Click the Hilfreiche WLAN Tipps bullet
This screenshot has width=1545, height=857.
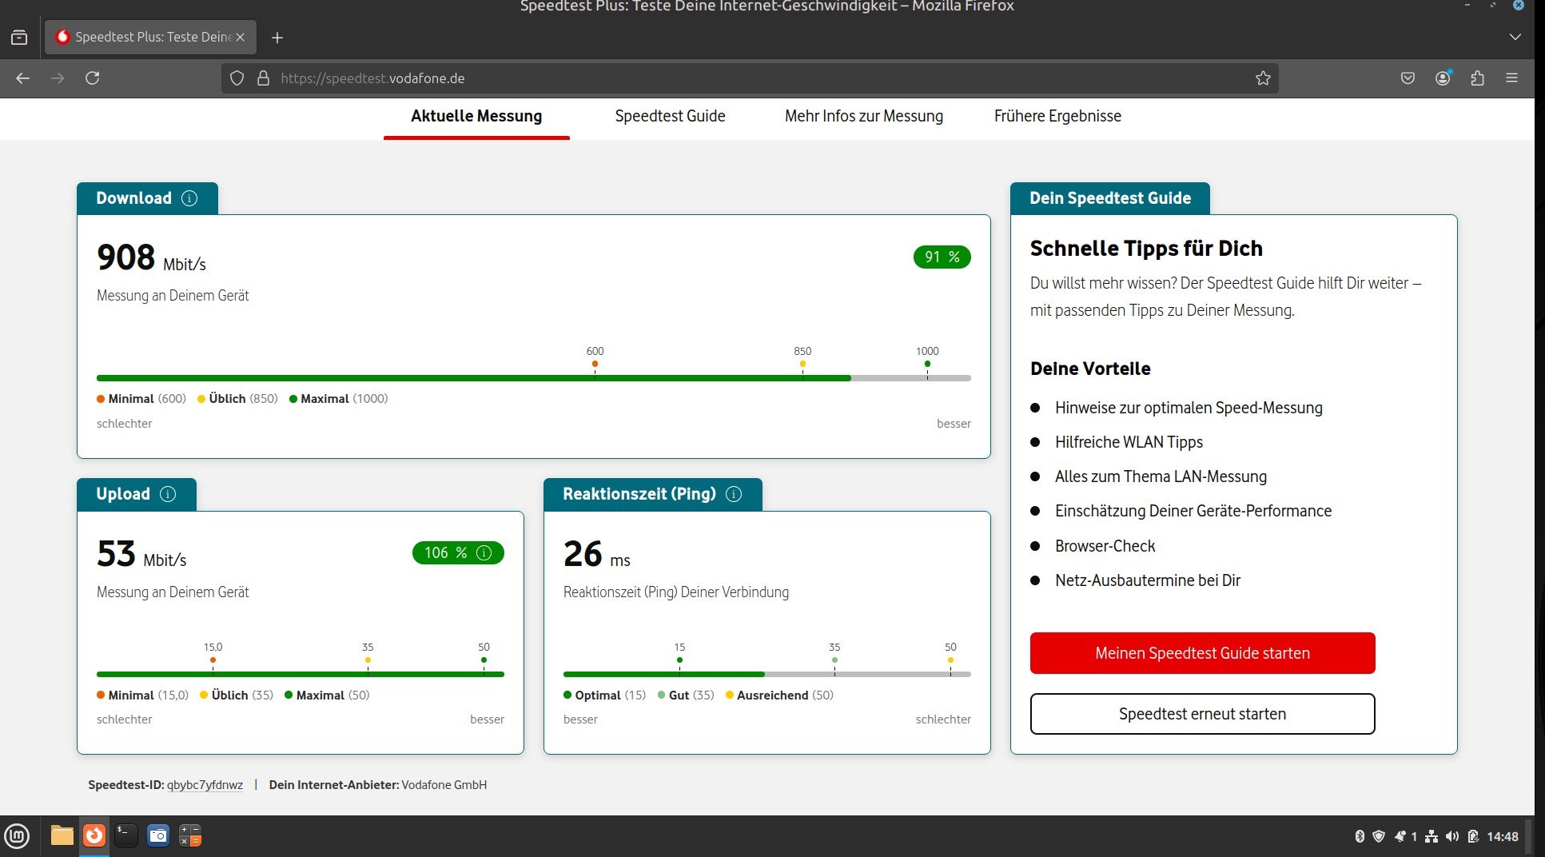coord(1129,442)
